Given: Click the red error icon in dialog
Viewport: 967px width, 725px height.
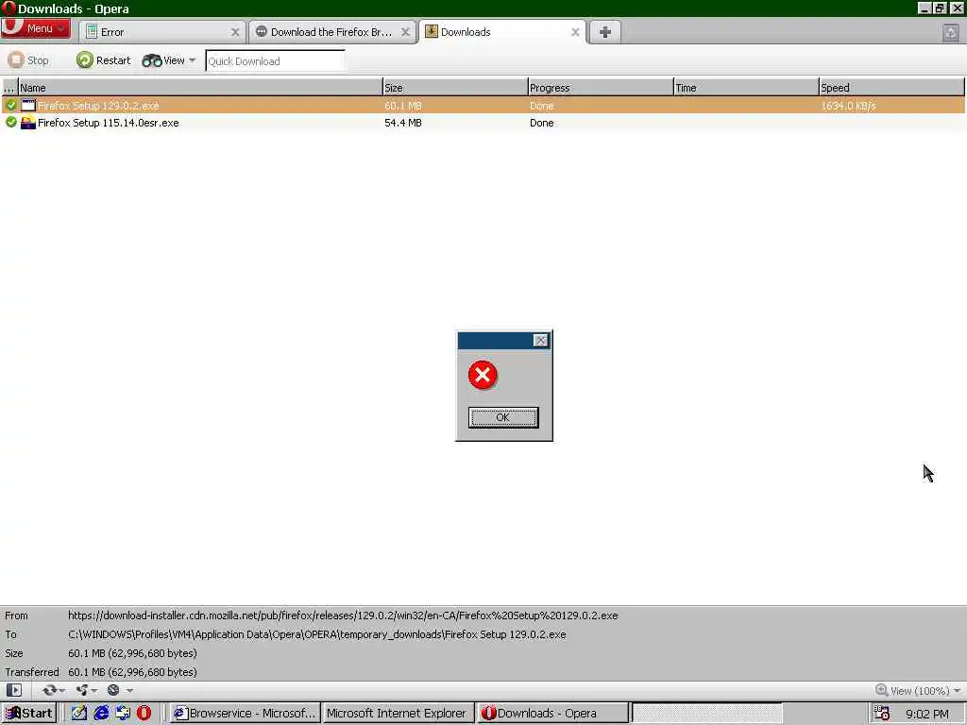Looking at the screenshot, I should point(483,375).
